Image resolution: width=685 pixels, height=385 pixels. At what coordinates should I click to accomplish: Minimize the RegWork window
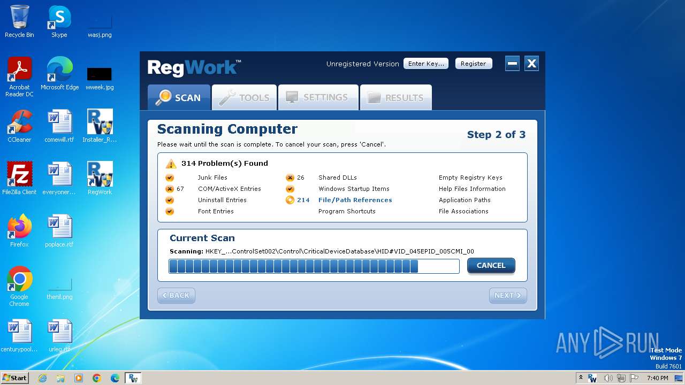(x=512, y=64)
